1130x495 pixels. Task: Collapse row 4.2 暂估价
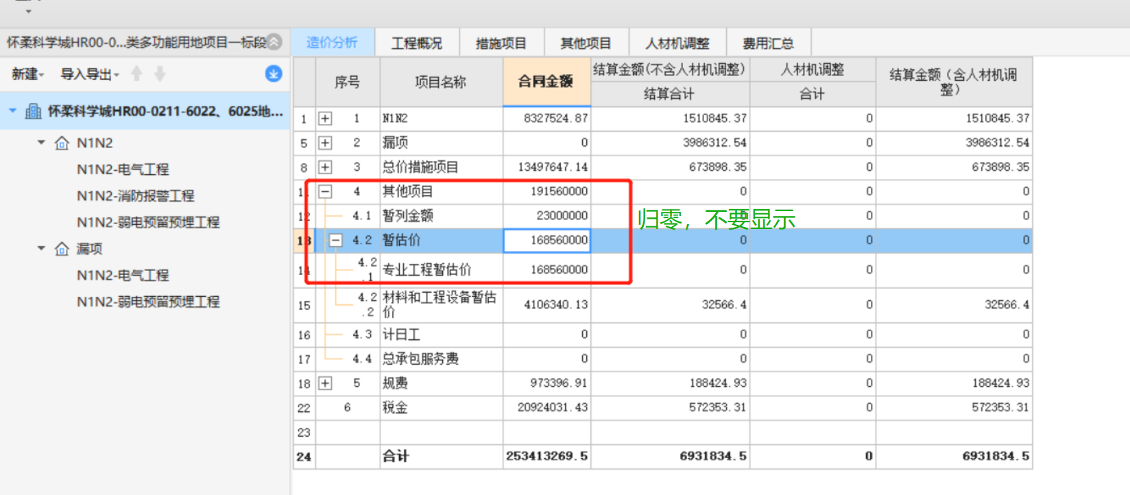click(x=335, y=240)
